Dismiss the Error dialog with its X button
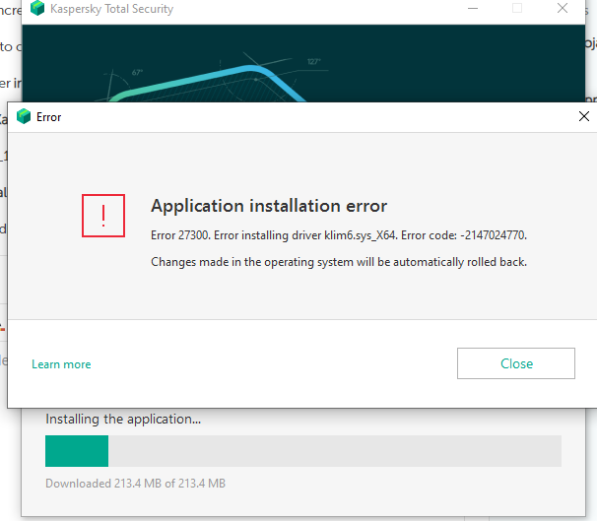Viewport: 597px width, 521px height. pos(583,116)
